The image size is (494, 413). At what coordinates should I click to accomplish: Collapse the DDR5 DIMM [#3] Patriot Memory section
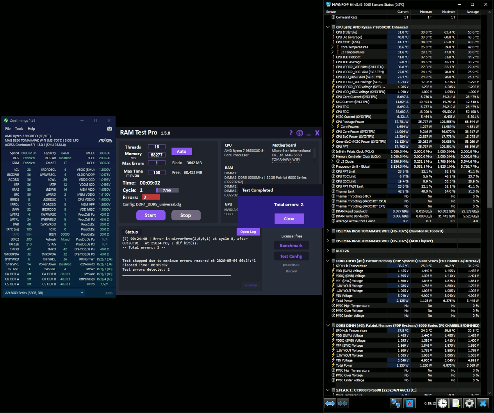[x=328, y=325]
